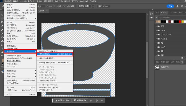Click 被写体を選択 in the options bar

(x=84, y=6)
